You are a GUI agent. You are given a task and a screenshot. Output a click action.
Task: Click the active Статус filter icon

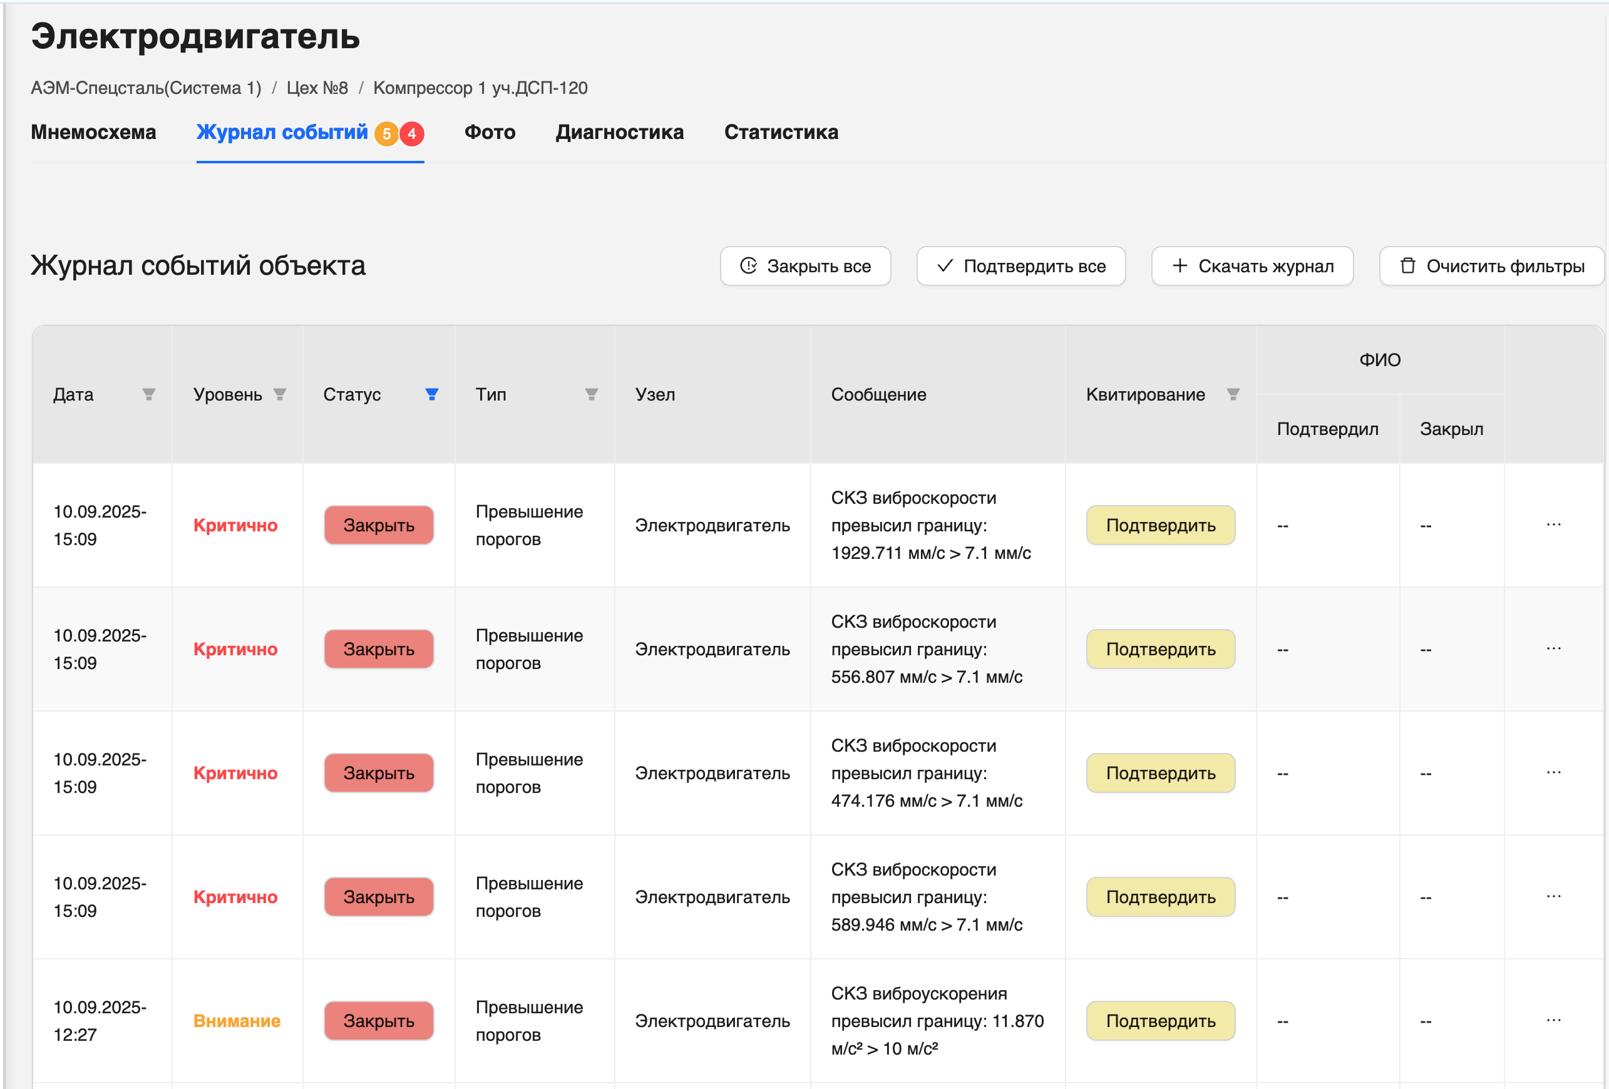coord(431,395)
